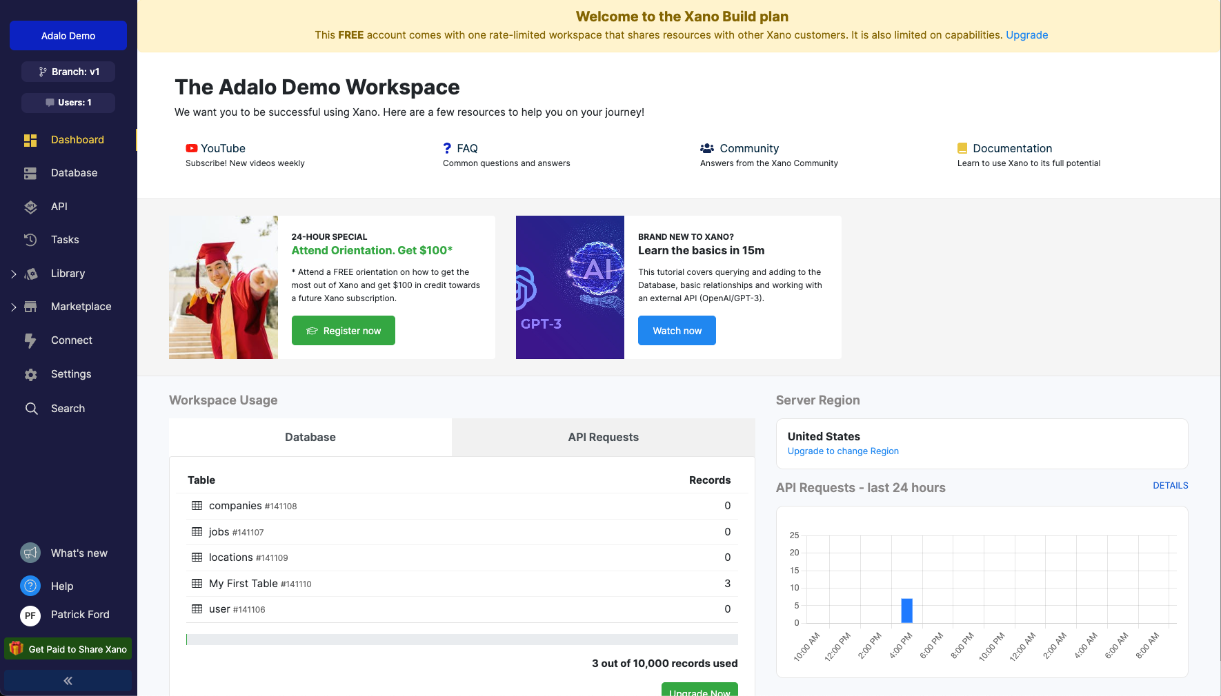Click the Connect lightning bolt icon
Screen dimensions: 1221x696
click(x=30, y=340)
